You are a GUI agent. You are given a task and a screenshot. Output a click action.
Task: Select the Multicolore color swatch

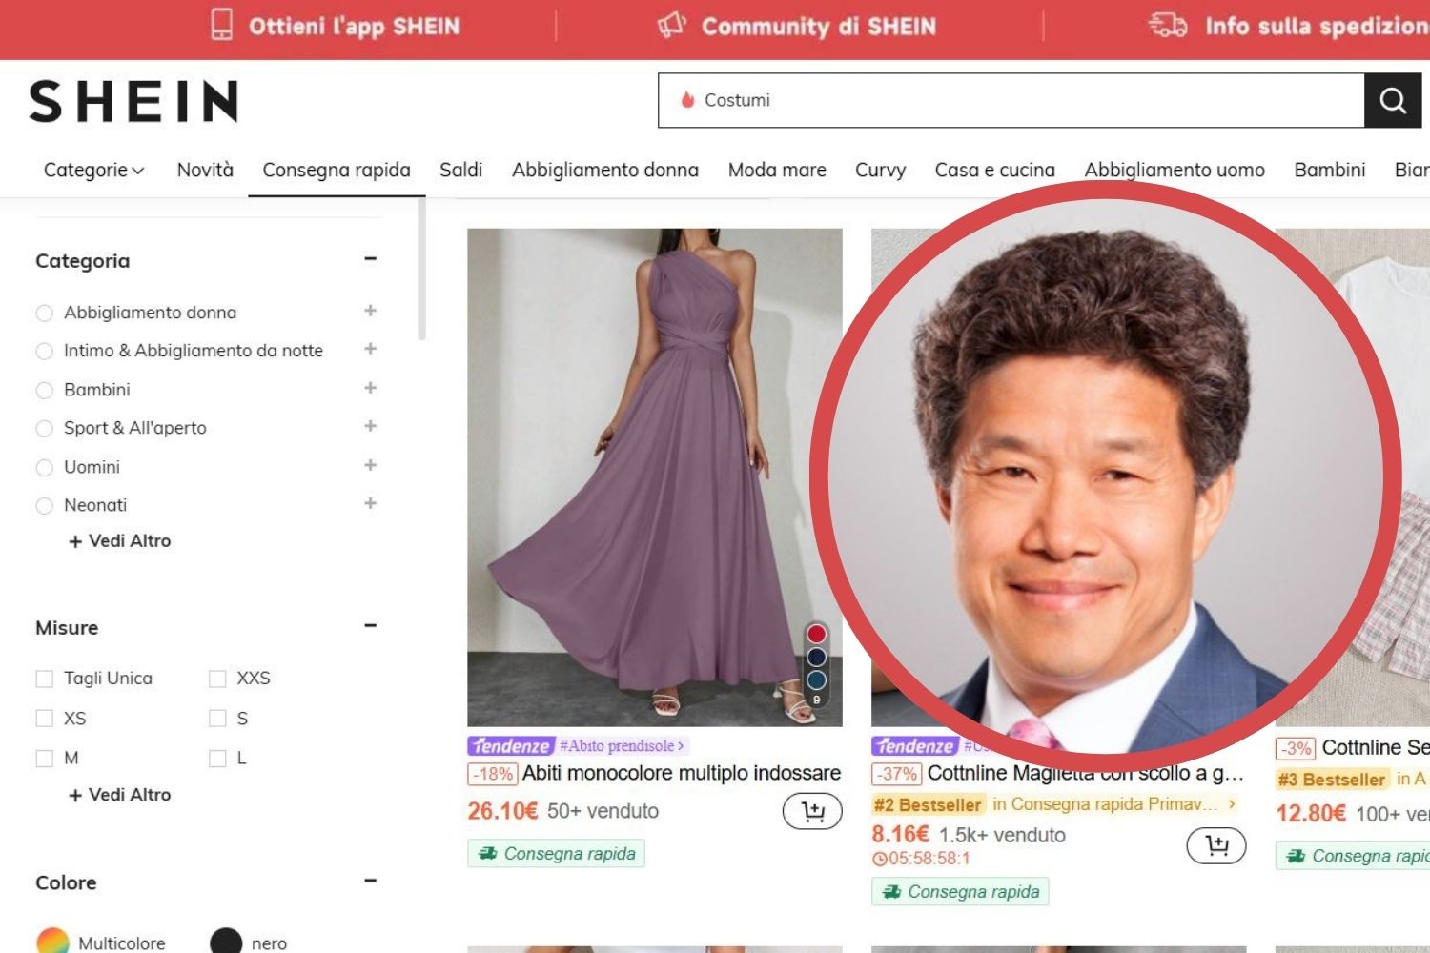click(52, 942)
